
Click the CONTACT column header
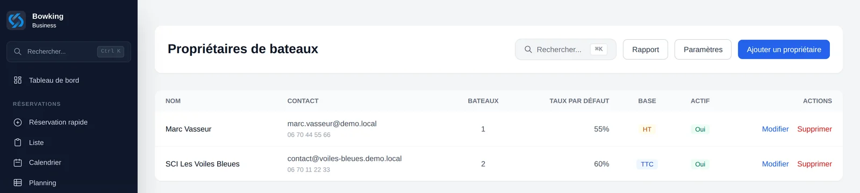[x=303, y=101]
